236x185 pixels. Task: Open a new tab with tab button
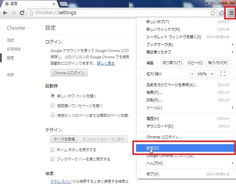[64, 4]
